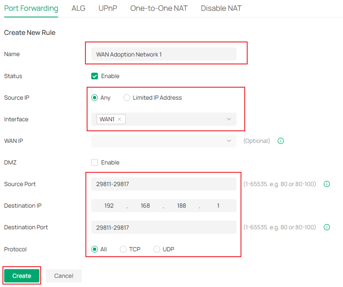Click the Source Port input field
343x287 pixels.
[x=164, y=184]
